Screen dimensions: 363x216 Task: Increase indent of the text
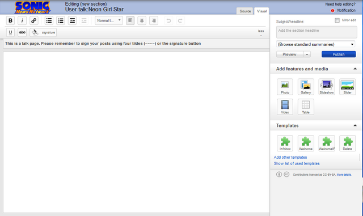click(x=72, y=20)
